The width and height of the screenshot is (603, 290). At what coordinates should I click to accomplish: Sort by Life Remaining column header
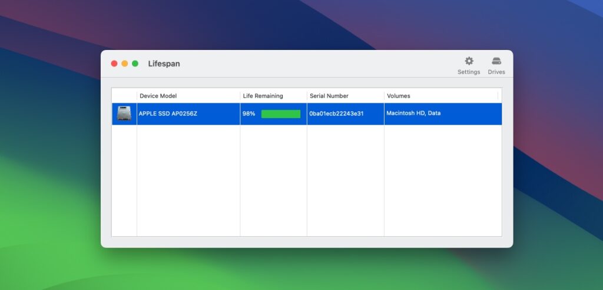click(x=273, y=96)
